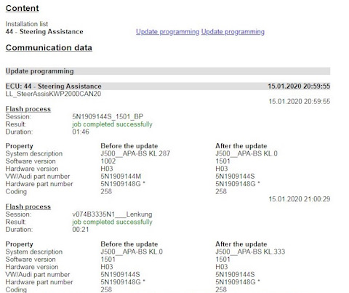
Task: Click the J500__APA-BS KL.333 system description
Action: pos(250,252)
